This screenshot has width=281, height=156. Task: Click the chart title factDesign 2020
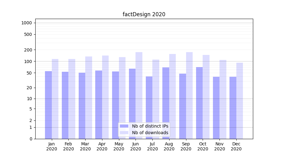pyautogui.click(x=144, y=14)
